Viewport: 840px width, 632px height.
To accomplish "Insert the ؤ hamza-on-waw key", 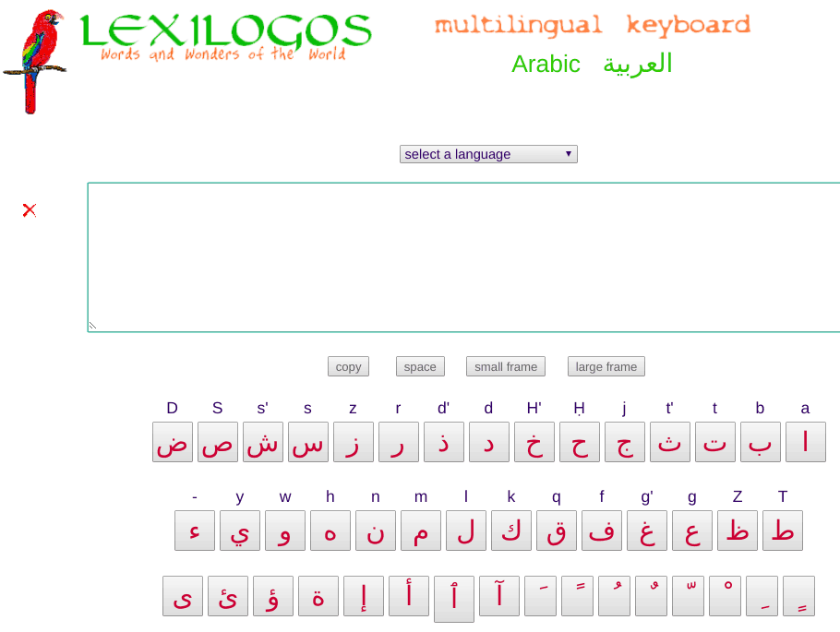I will coord(273,596).
